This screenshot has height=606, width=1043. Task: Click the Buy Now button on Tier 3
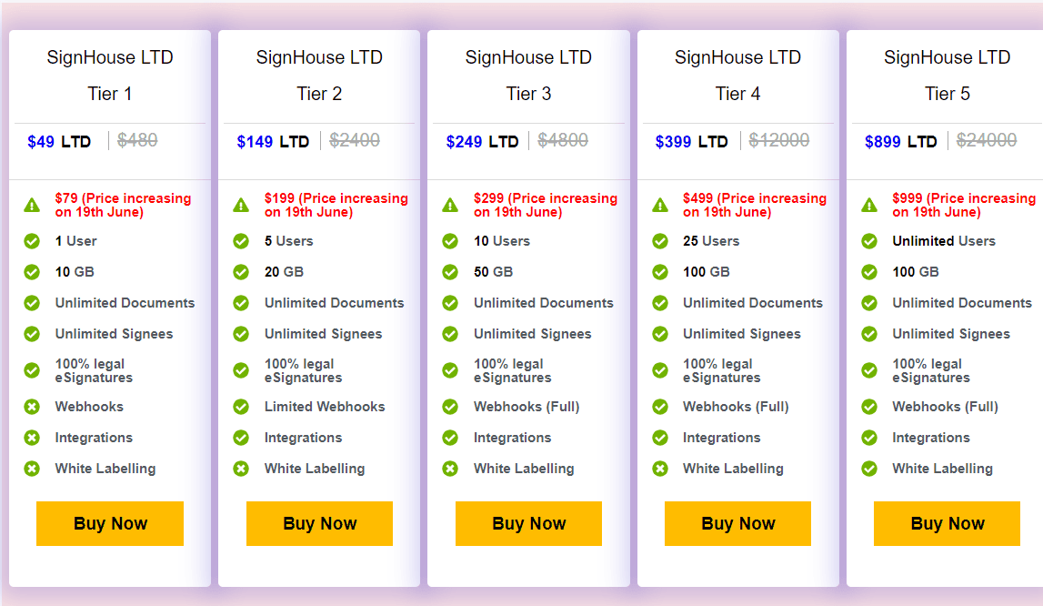(528, 523)
